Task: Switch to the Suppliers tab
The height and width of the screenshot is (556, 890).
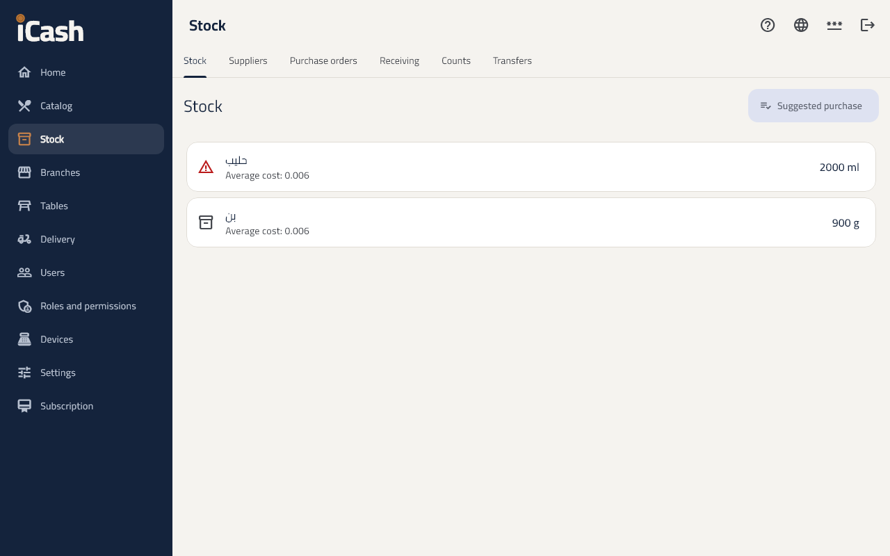Action: tap(248, 61)
